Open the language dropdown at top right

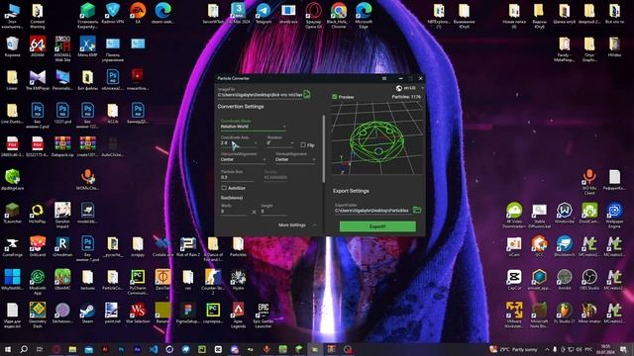click(x=410, y=88)
